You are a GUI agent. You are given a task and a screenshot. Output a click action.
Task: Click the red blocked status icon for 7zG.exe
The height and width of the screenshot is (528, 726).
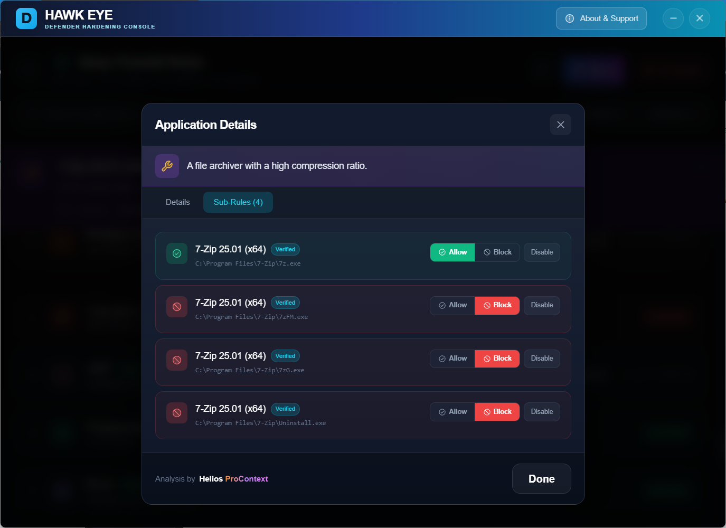(177, 360)
